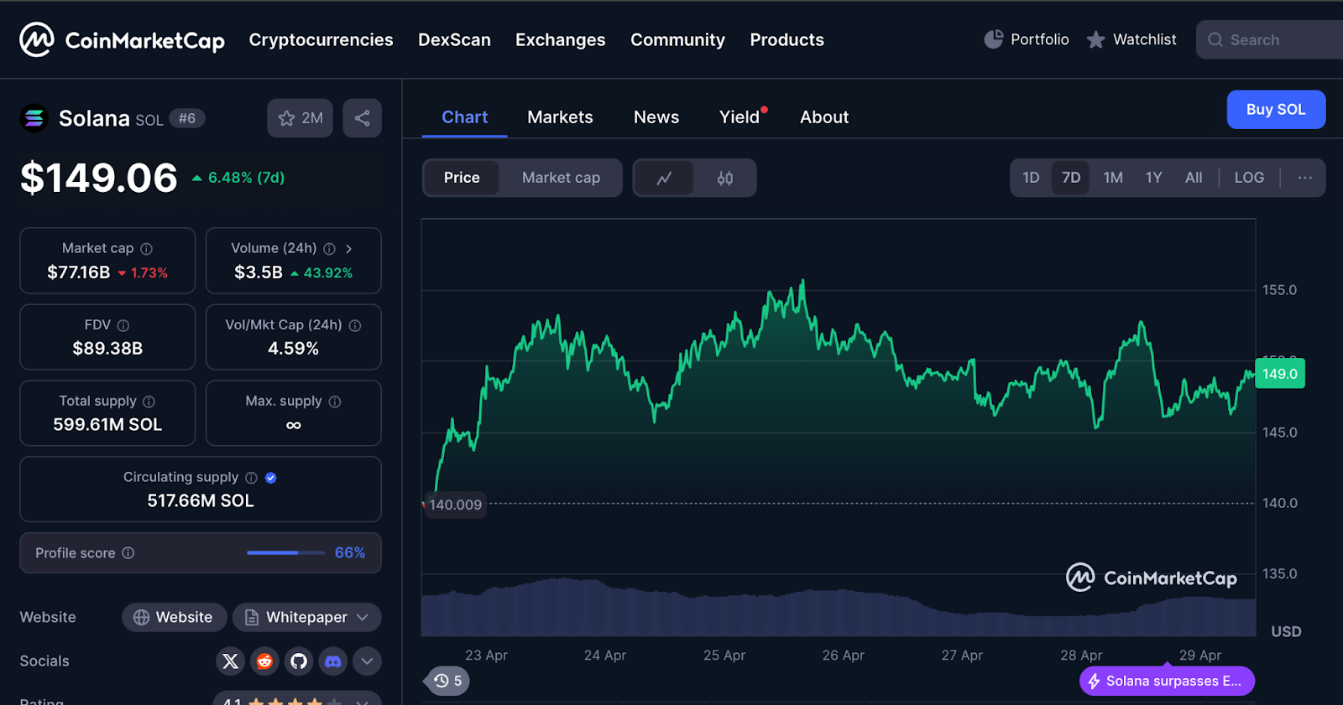Open the Reddit social link

(264, 661)
